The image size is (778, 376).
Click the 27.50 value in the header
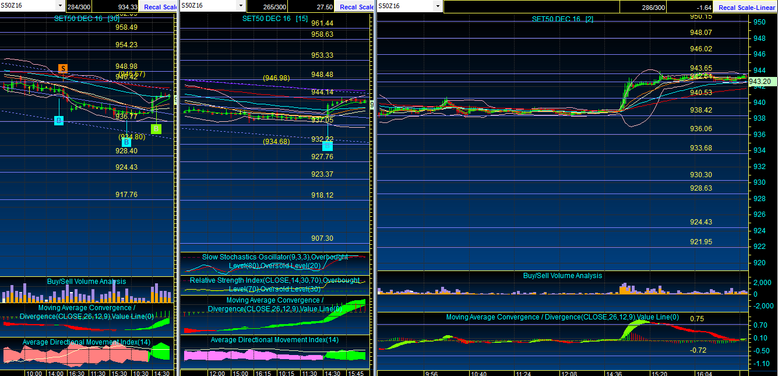(325, 7)
